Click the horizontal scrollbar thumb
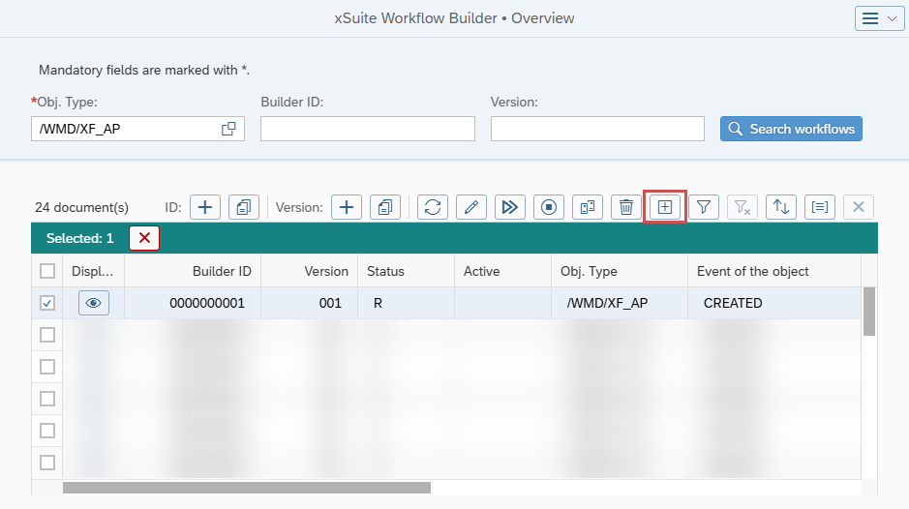Viewport: 909px width, 509px height. point(247,488)
